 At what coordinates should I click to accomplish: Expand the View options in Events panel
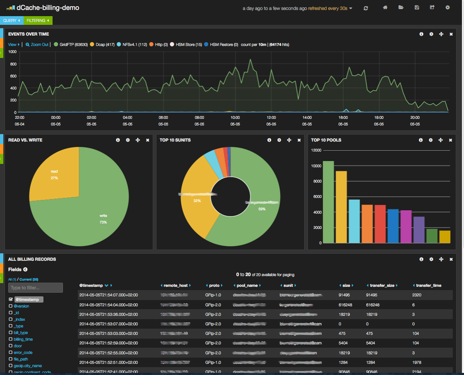pos(14,44)
